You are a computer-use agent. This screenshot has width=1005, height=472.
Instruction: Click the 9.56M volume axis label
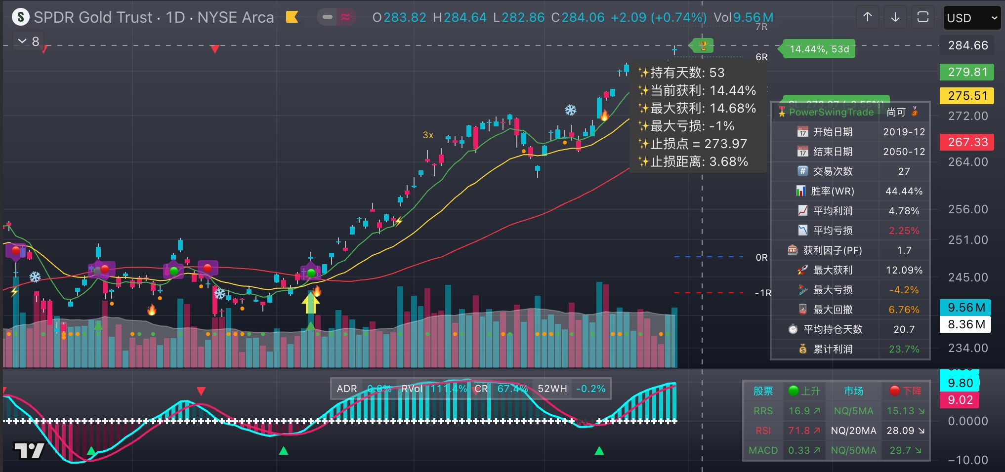tap(966, 308)
